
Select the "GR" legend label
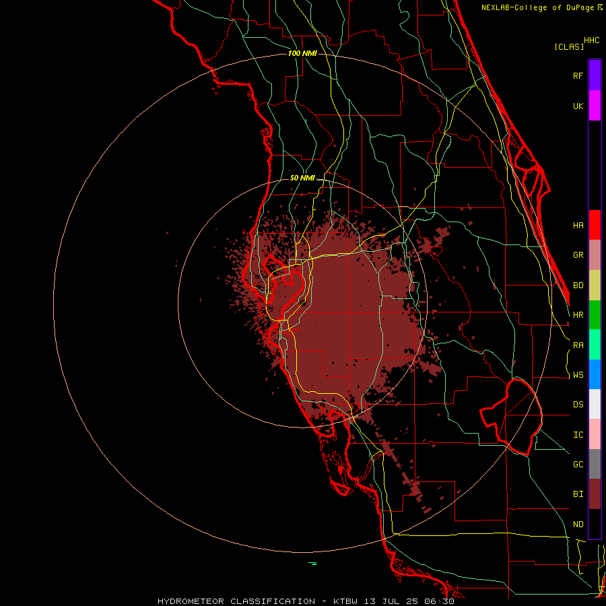(578, 255)
